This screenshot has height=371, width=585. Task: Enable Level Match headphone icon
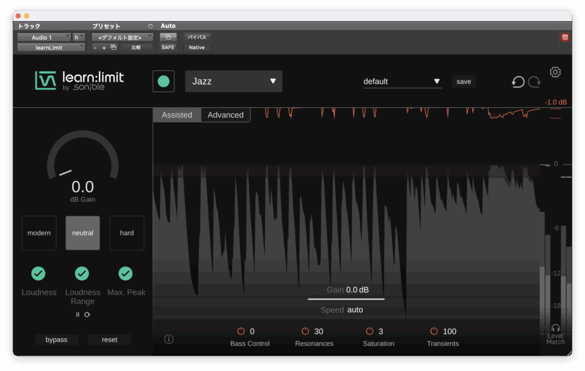click(555, 328)
